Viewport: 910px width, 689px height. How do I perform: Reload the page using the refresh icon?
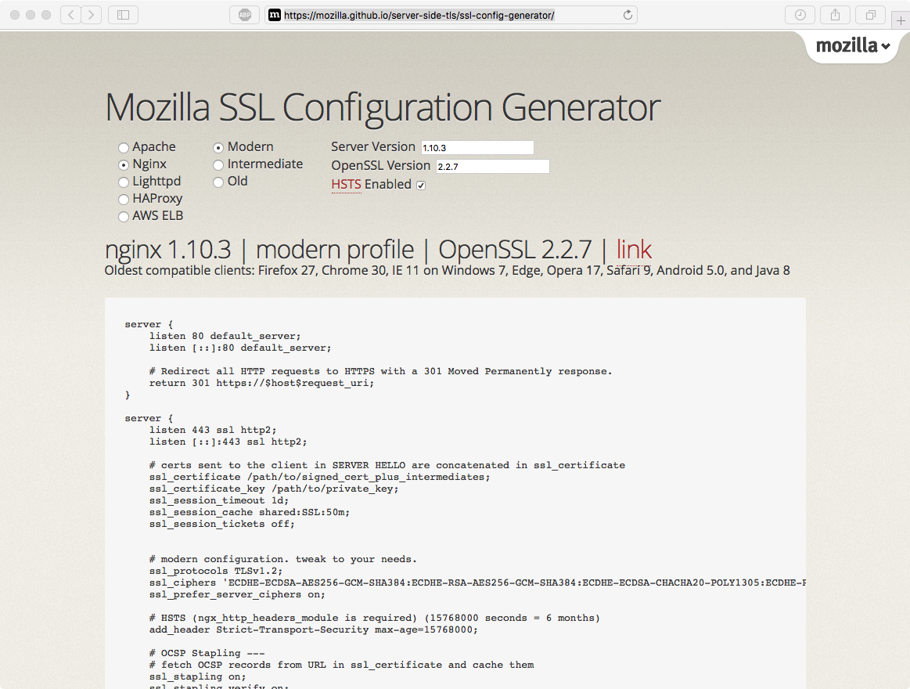[628, 14]
